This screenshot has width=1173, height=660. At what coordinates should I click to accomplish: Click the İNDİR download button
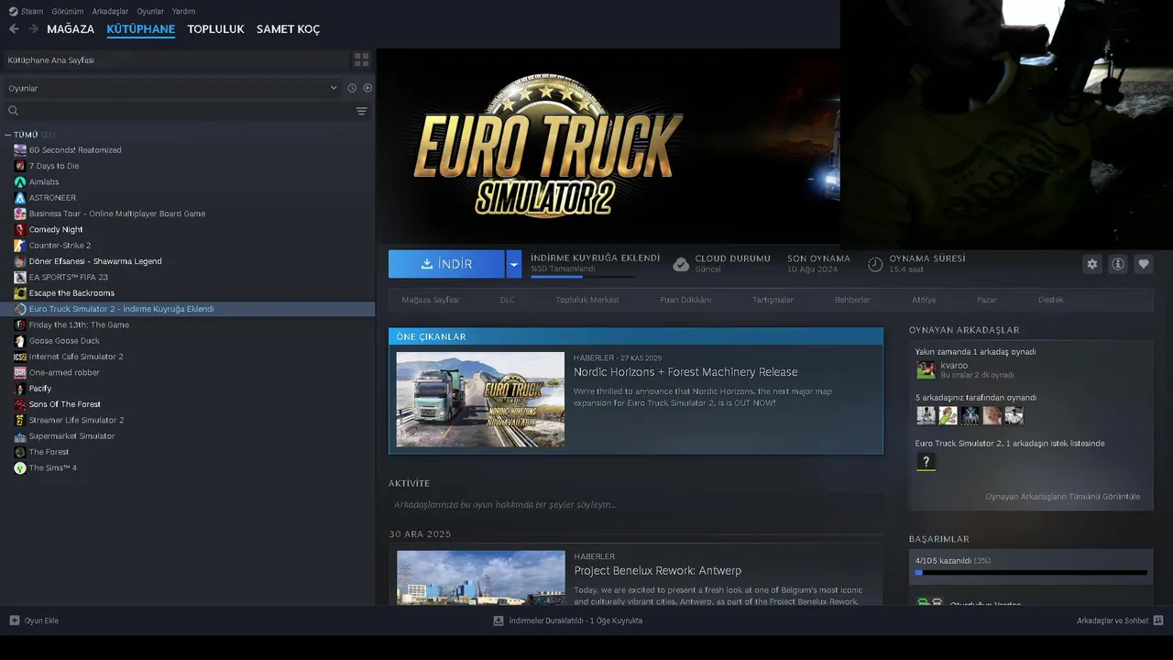[446, 264]
